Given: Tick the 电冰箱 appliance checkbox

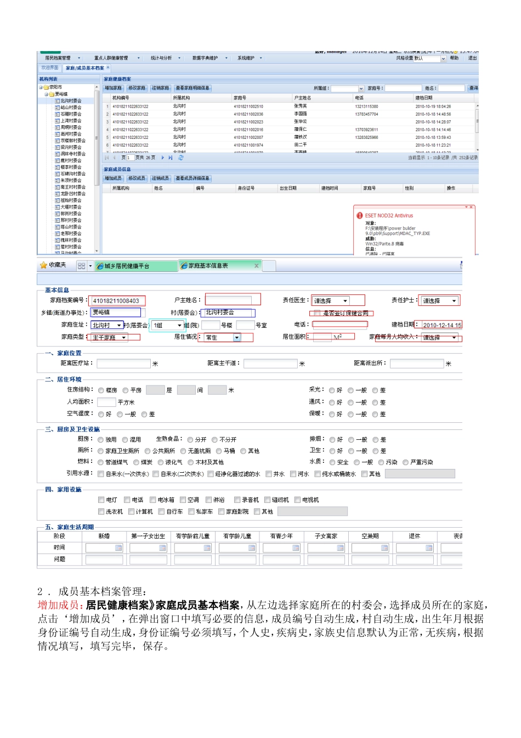Looking at the screenshot, I should pos(153,500).
